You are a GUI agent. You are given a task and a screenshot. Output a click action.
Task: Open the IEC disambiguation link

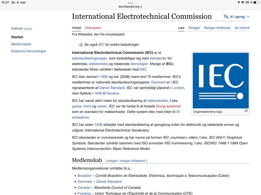(x=101, y=45)
